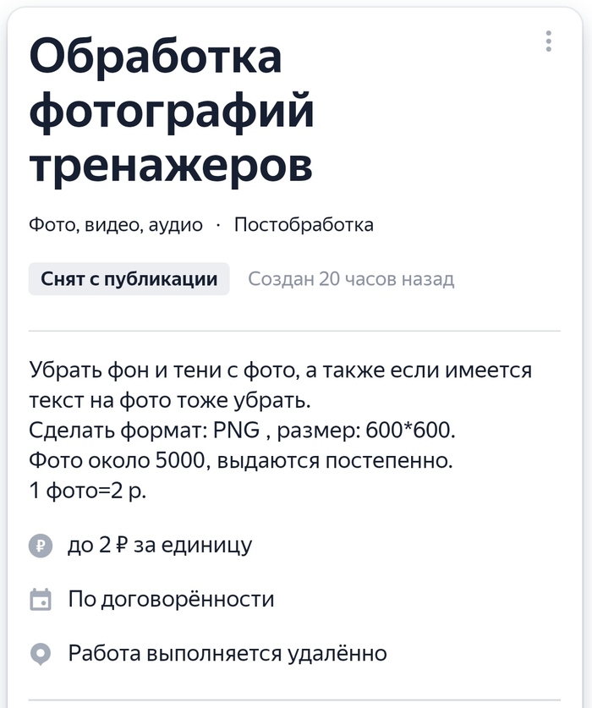
Task: Click the dot separator between the categories
Action: point(218,226)
